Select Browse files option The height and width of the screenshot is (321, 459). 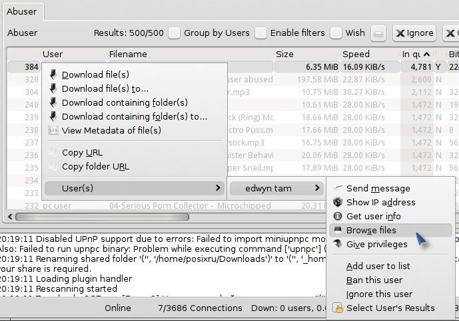390,230
